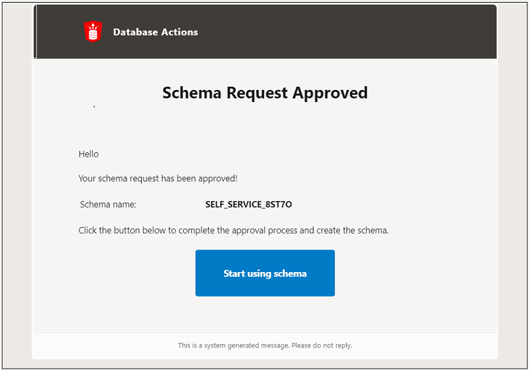Click the schema request approved message line

pos(158,179)
